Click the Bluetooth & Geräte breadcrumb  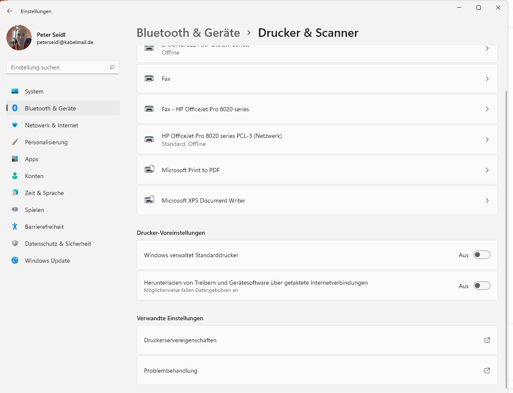point(188,33)
